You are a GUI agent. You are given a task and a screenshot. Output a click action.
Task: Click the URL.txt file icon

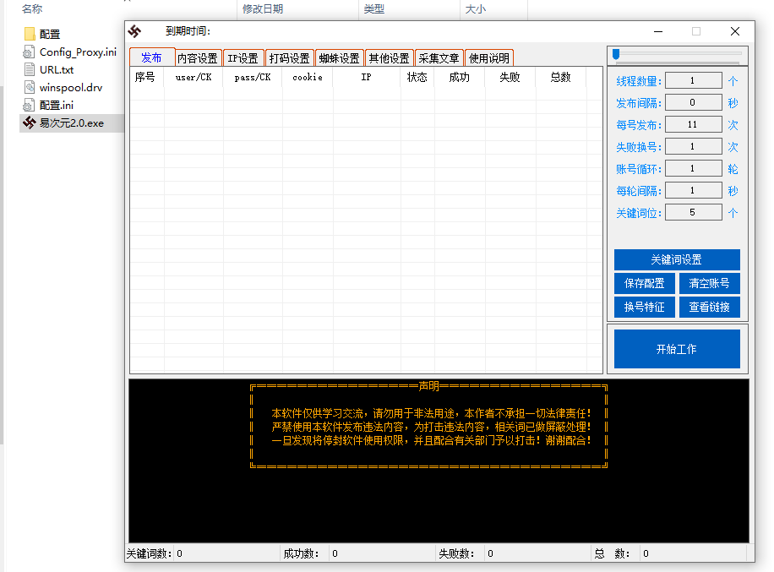click(x=30, y=69)
